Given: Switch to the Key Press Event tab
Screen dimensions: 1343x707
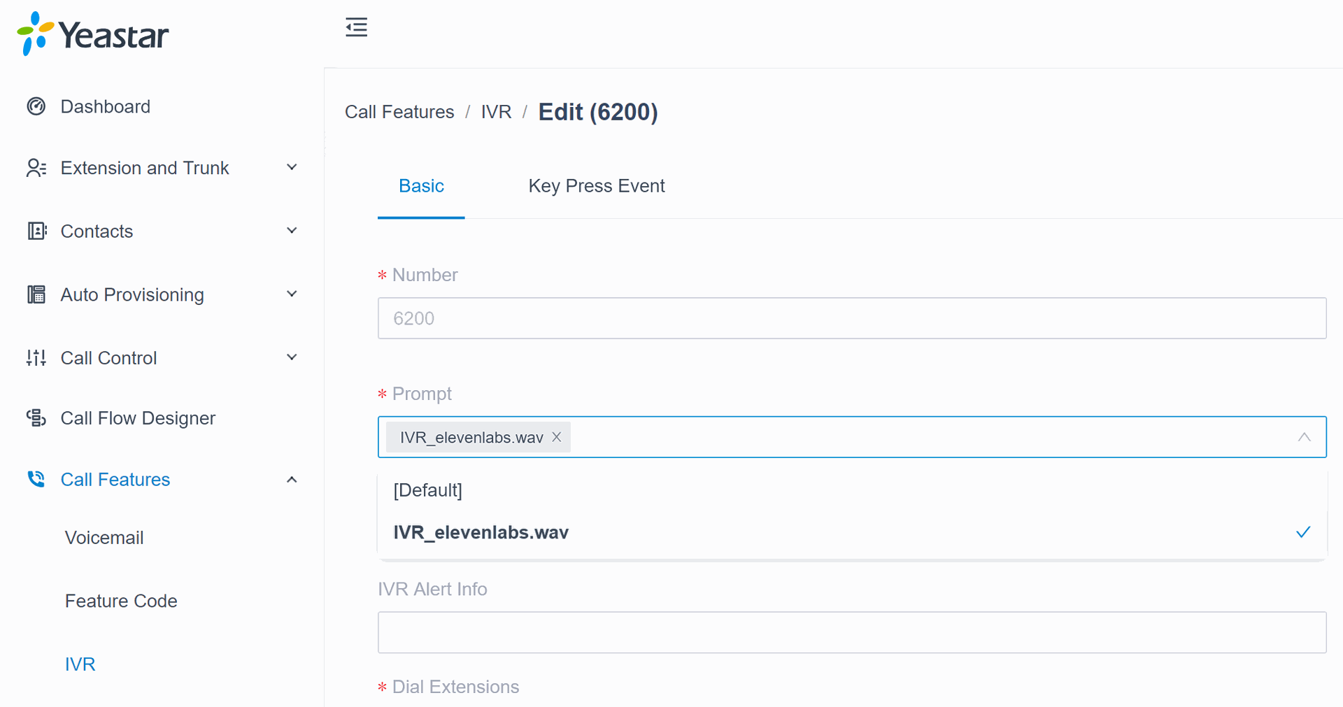Looking at the screenshot, I should [x=596, y=186].
